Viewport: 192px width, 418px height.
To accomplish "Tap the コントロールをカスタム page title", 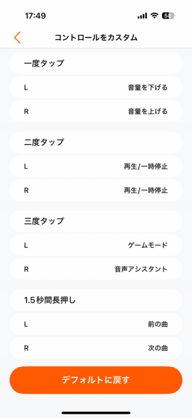I will coord(96,38).
